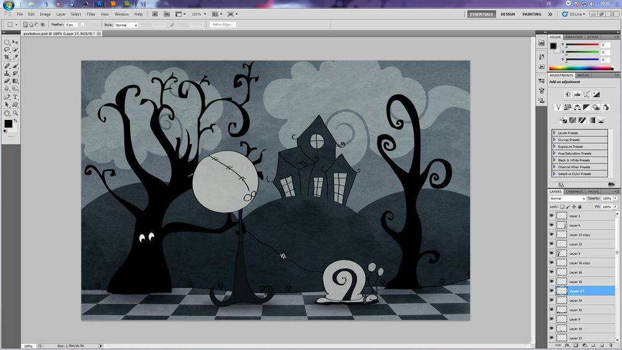Select the Eyedropper tool
Image resolution: width=622 pixels, height=350 pixels.
point(15,57)
